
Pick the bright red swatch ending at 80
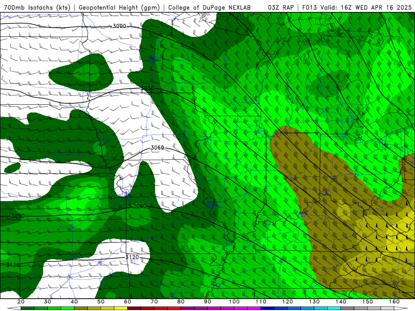(174, 308)
